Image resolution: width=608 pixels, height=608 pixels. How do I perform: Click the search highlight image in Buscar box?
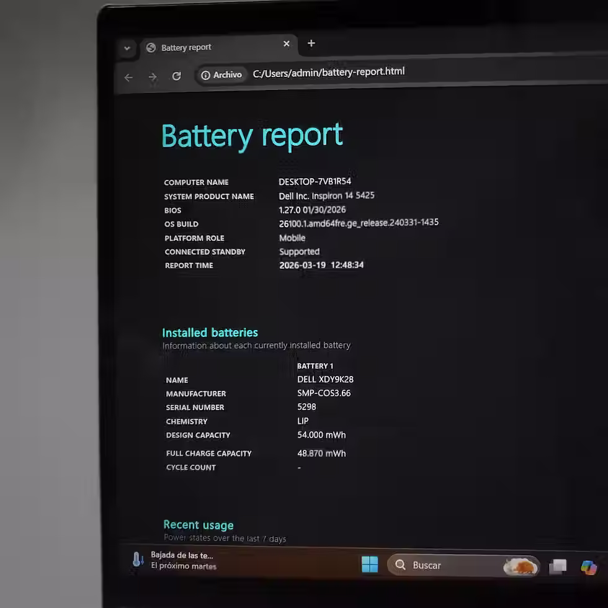(x=521, y=567)
